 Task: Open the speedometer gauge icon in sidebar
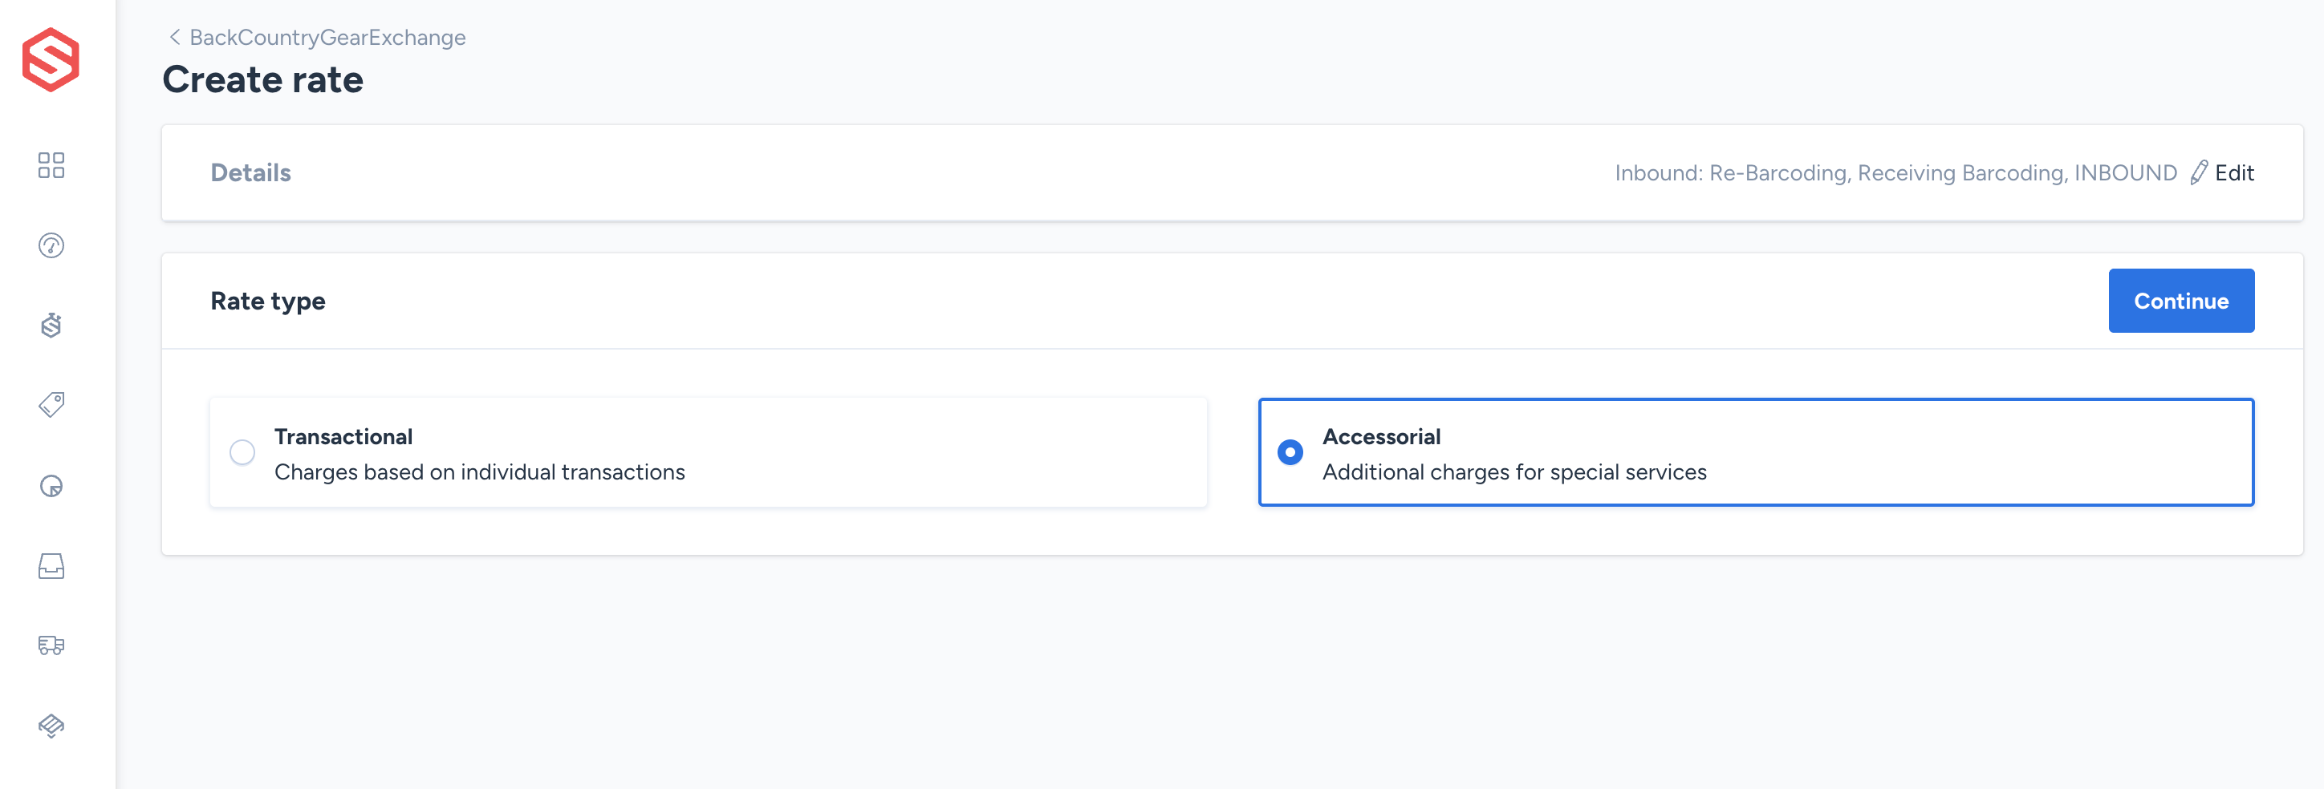[51, 245]
